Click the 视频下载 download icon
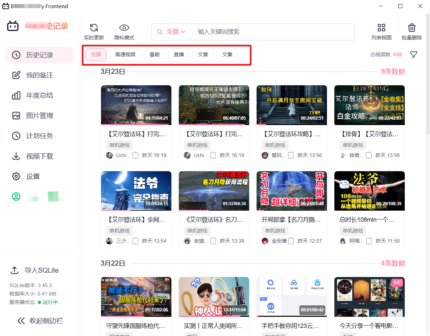430x336 pixels. pyautogui.click(x=16, y=156)
